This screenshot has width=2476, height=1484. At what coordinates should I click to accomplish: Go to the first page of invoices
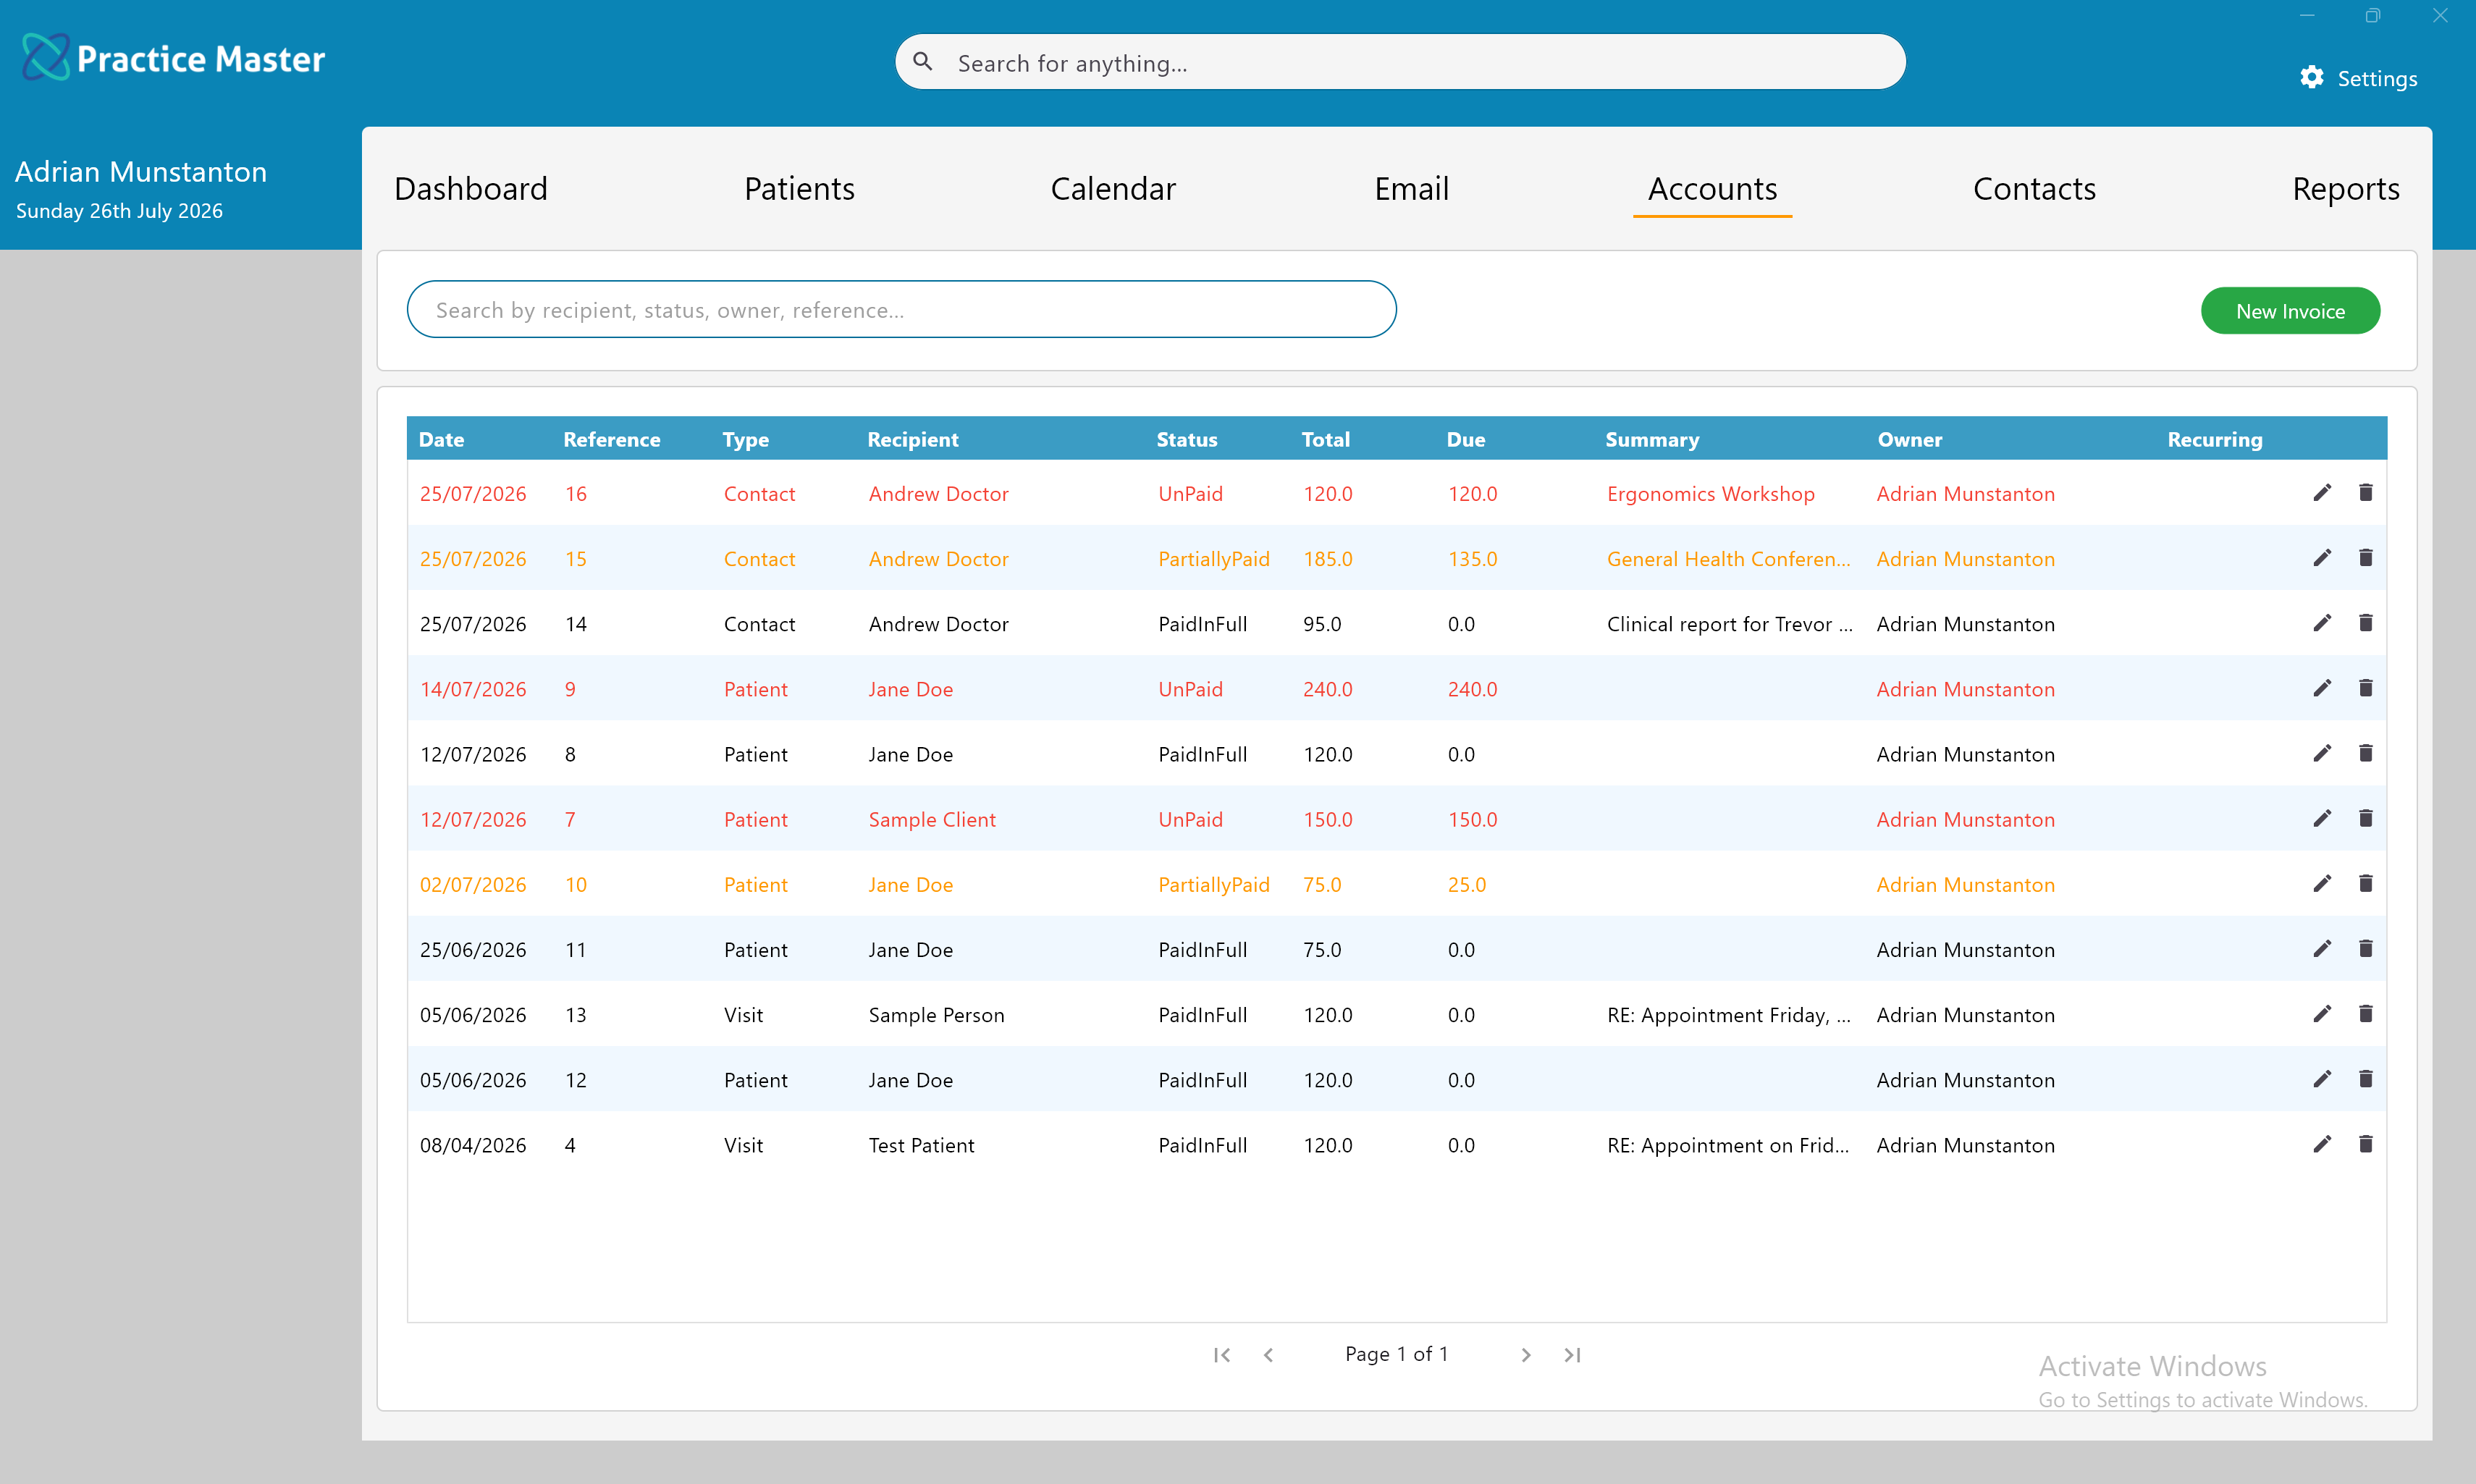coord(1221,1354)
